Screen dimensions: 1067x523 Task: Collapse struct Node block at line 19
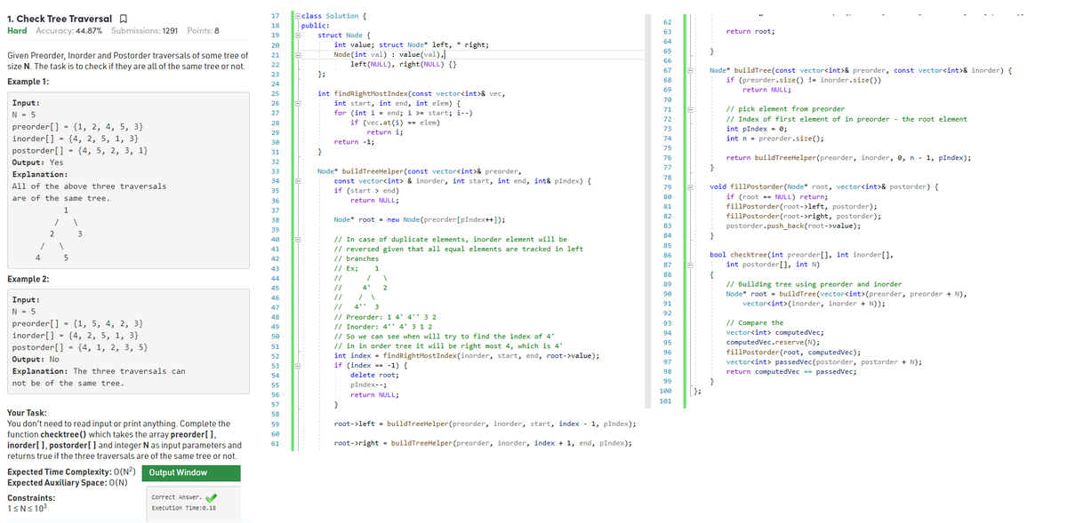pyautogui.click(x=297, y=35)
